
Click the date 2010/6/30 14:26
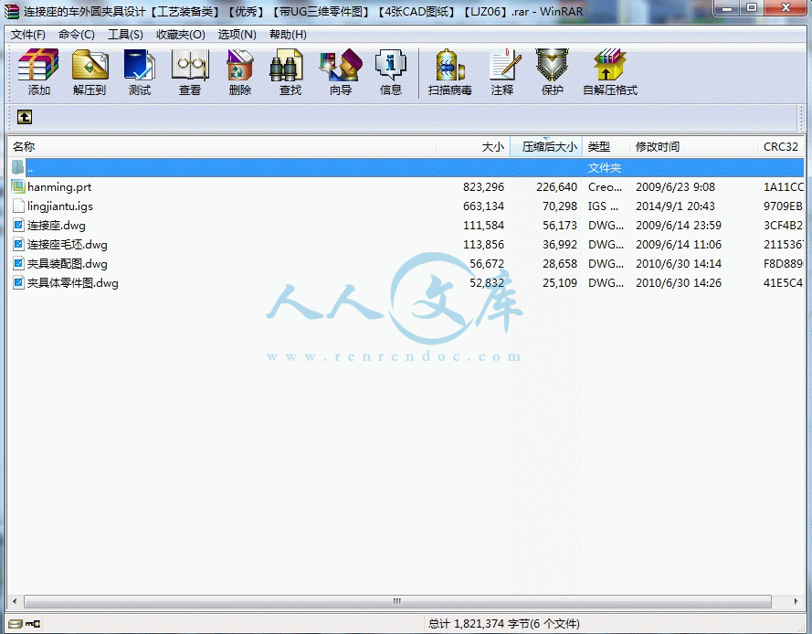point(679,283)
